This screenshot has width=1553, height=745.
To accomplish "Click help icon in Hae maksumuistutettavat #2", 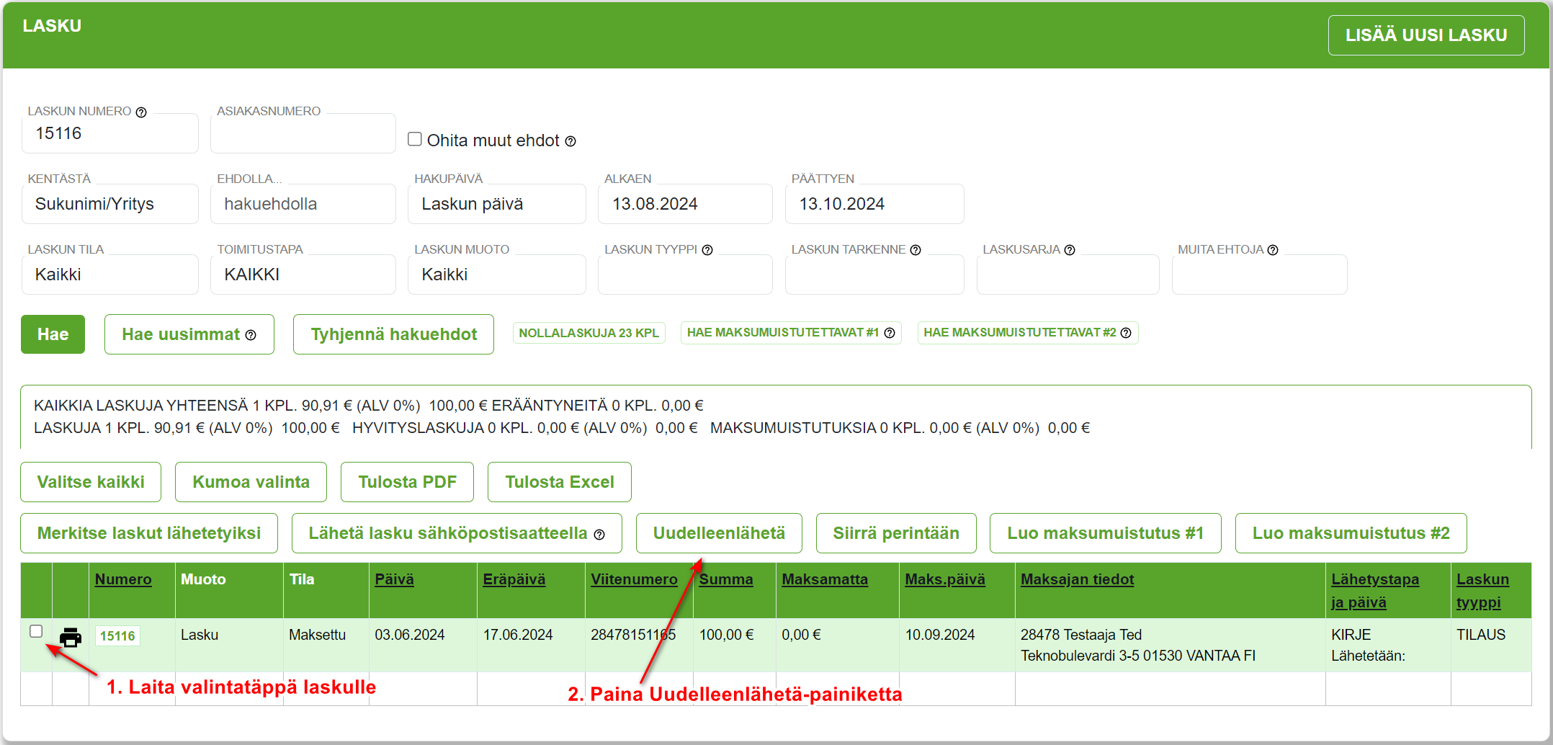I will point(1126,333).
